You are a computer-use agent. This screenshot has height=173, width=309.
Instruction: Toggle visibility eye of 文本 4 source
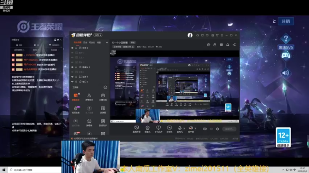(x=72, y=48)
